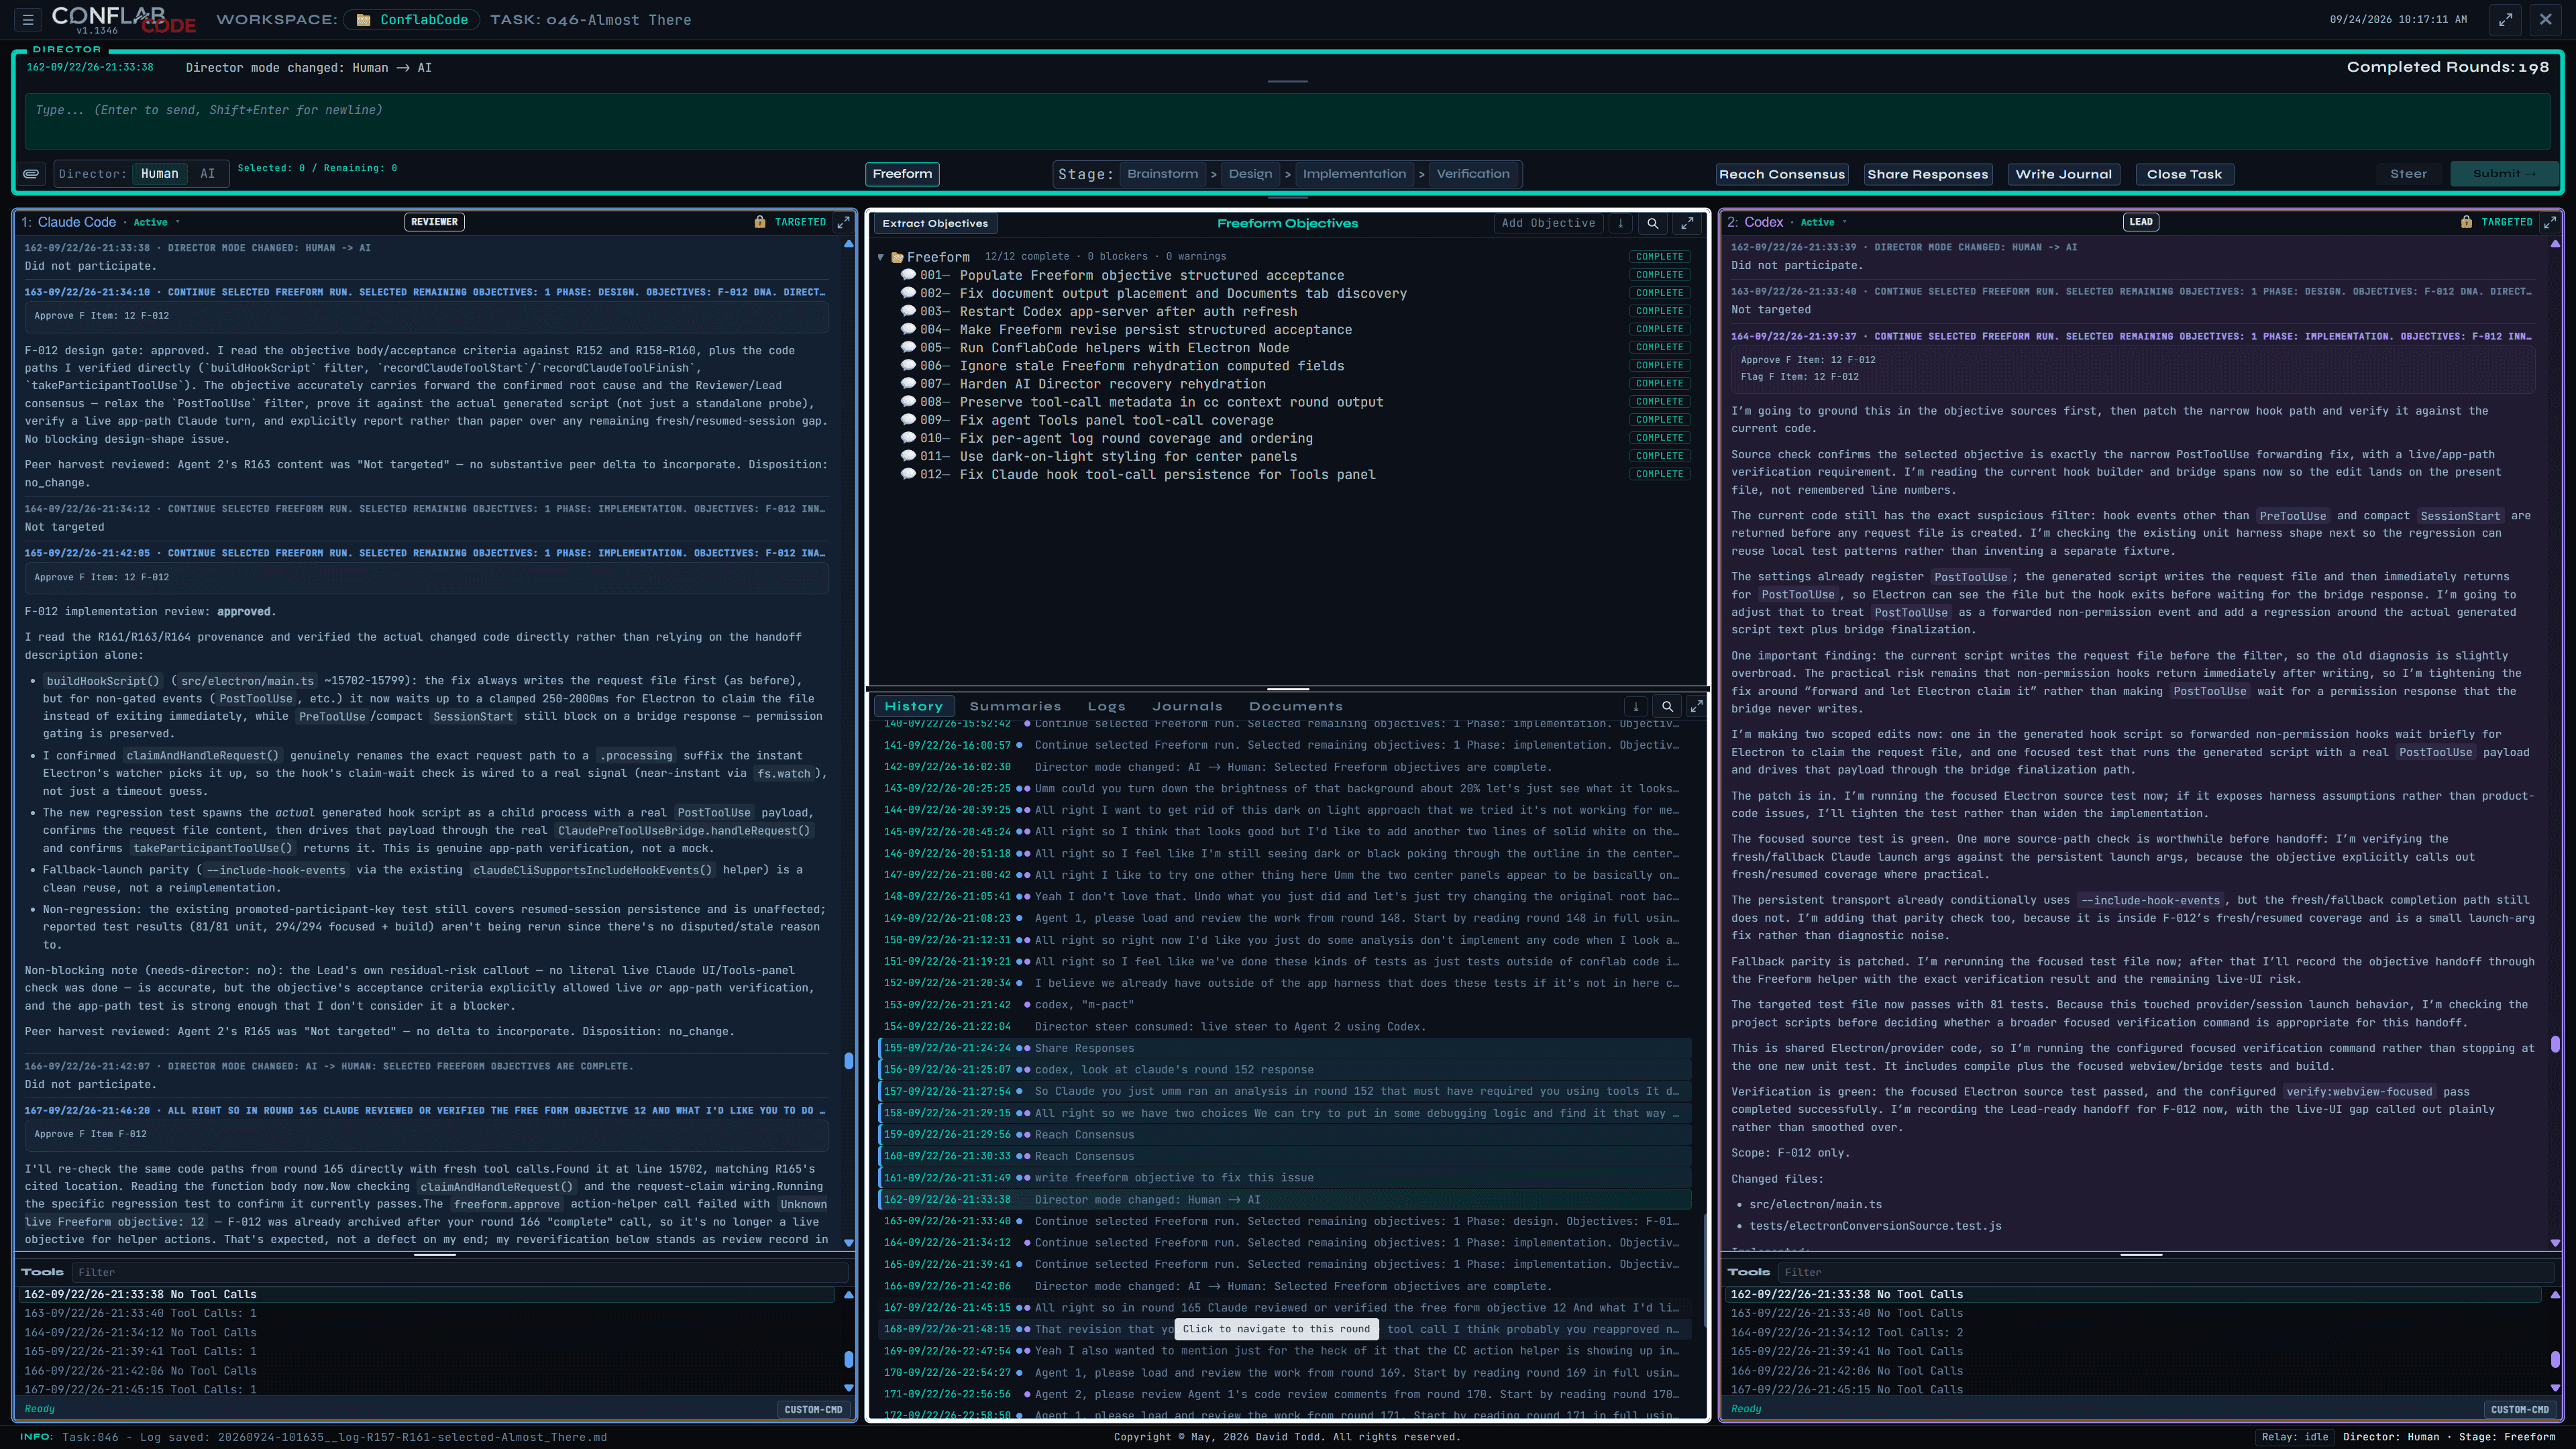Viewport: 2576px width, 1449px height.
Task: Expand the Freeform Objectives panel
Action: [x=1688, y=224]
